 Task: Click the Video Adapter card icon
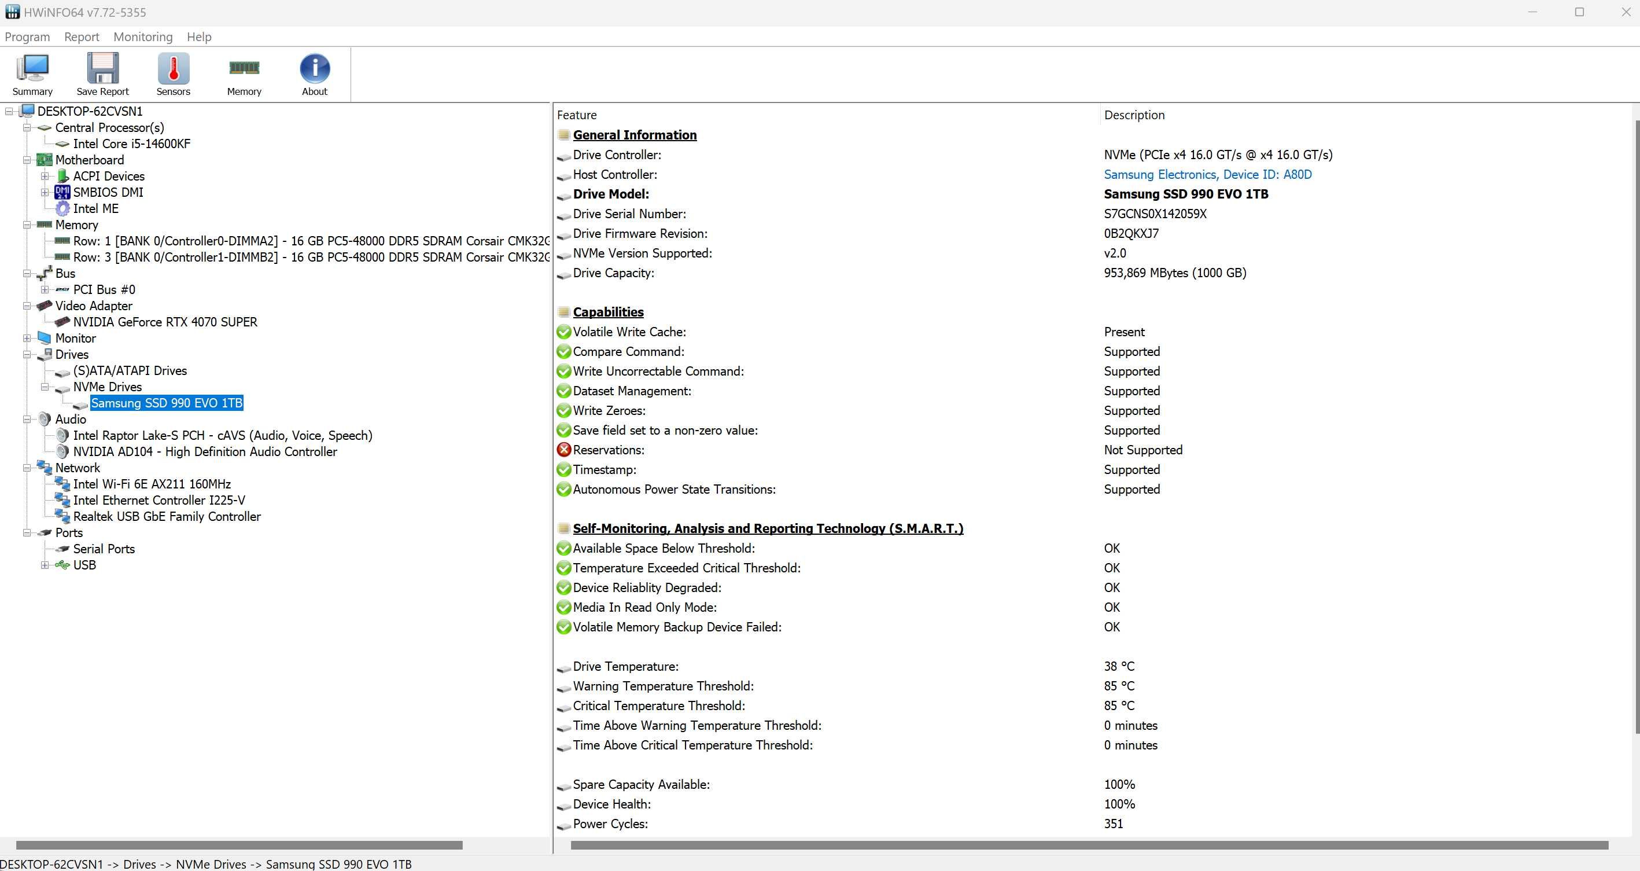45,306
